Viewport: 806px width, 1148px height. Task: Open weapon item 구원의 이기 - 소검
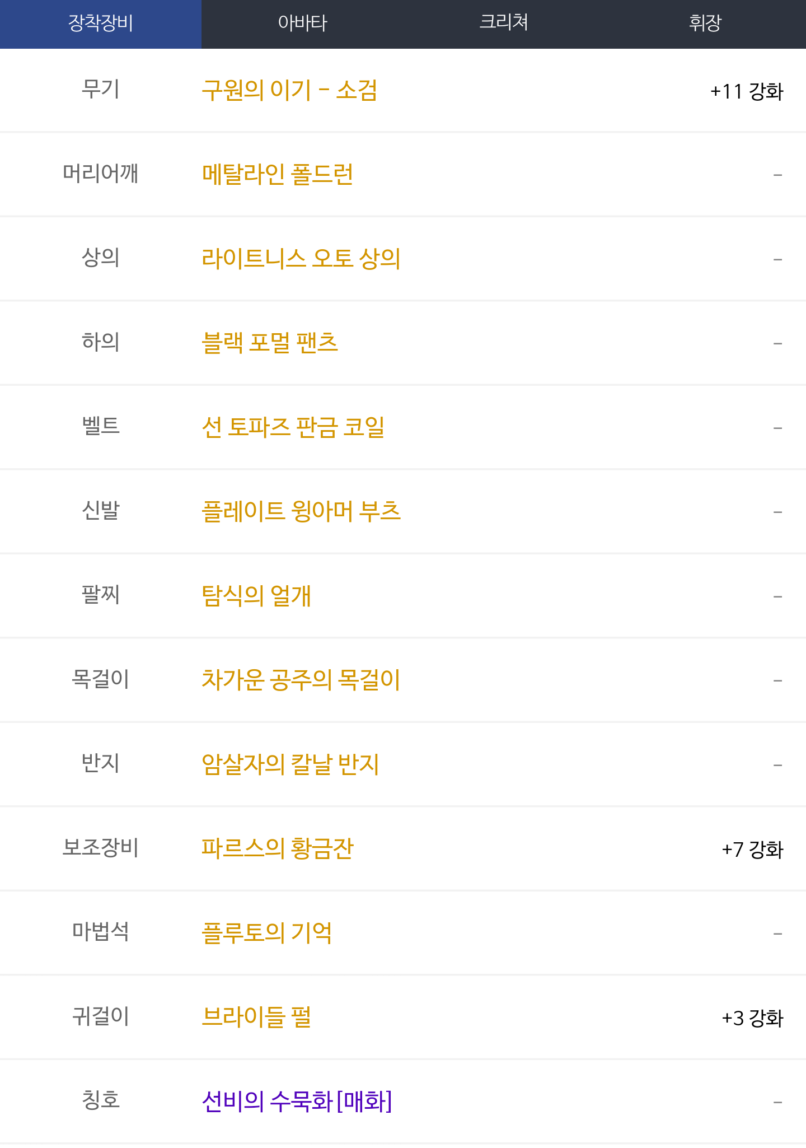pos(289,90)
